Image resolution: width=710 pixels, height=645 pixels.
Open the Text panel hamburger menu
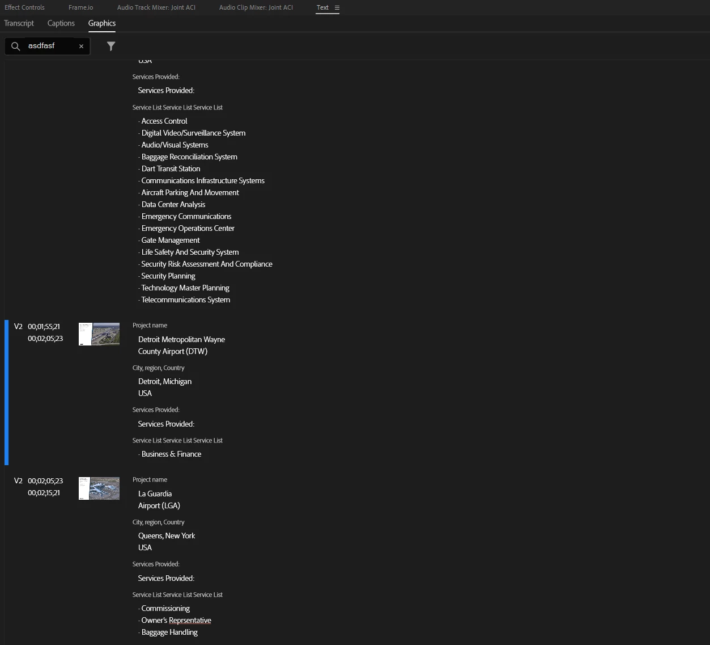[x=337, y=7]
